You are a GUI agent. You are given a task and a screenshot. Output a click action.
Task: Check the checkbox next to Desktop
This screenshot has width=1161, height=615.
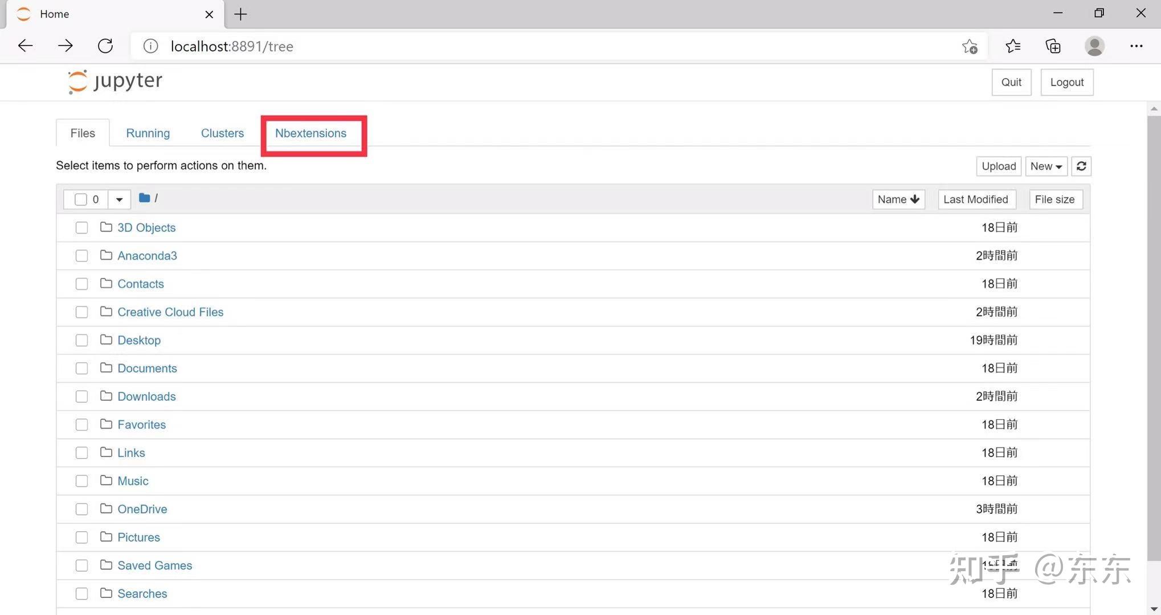pos(81,340)
